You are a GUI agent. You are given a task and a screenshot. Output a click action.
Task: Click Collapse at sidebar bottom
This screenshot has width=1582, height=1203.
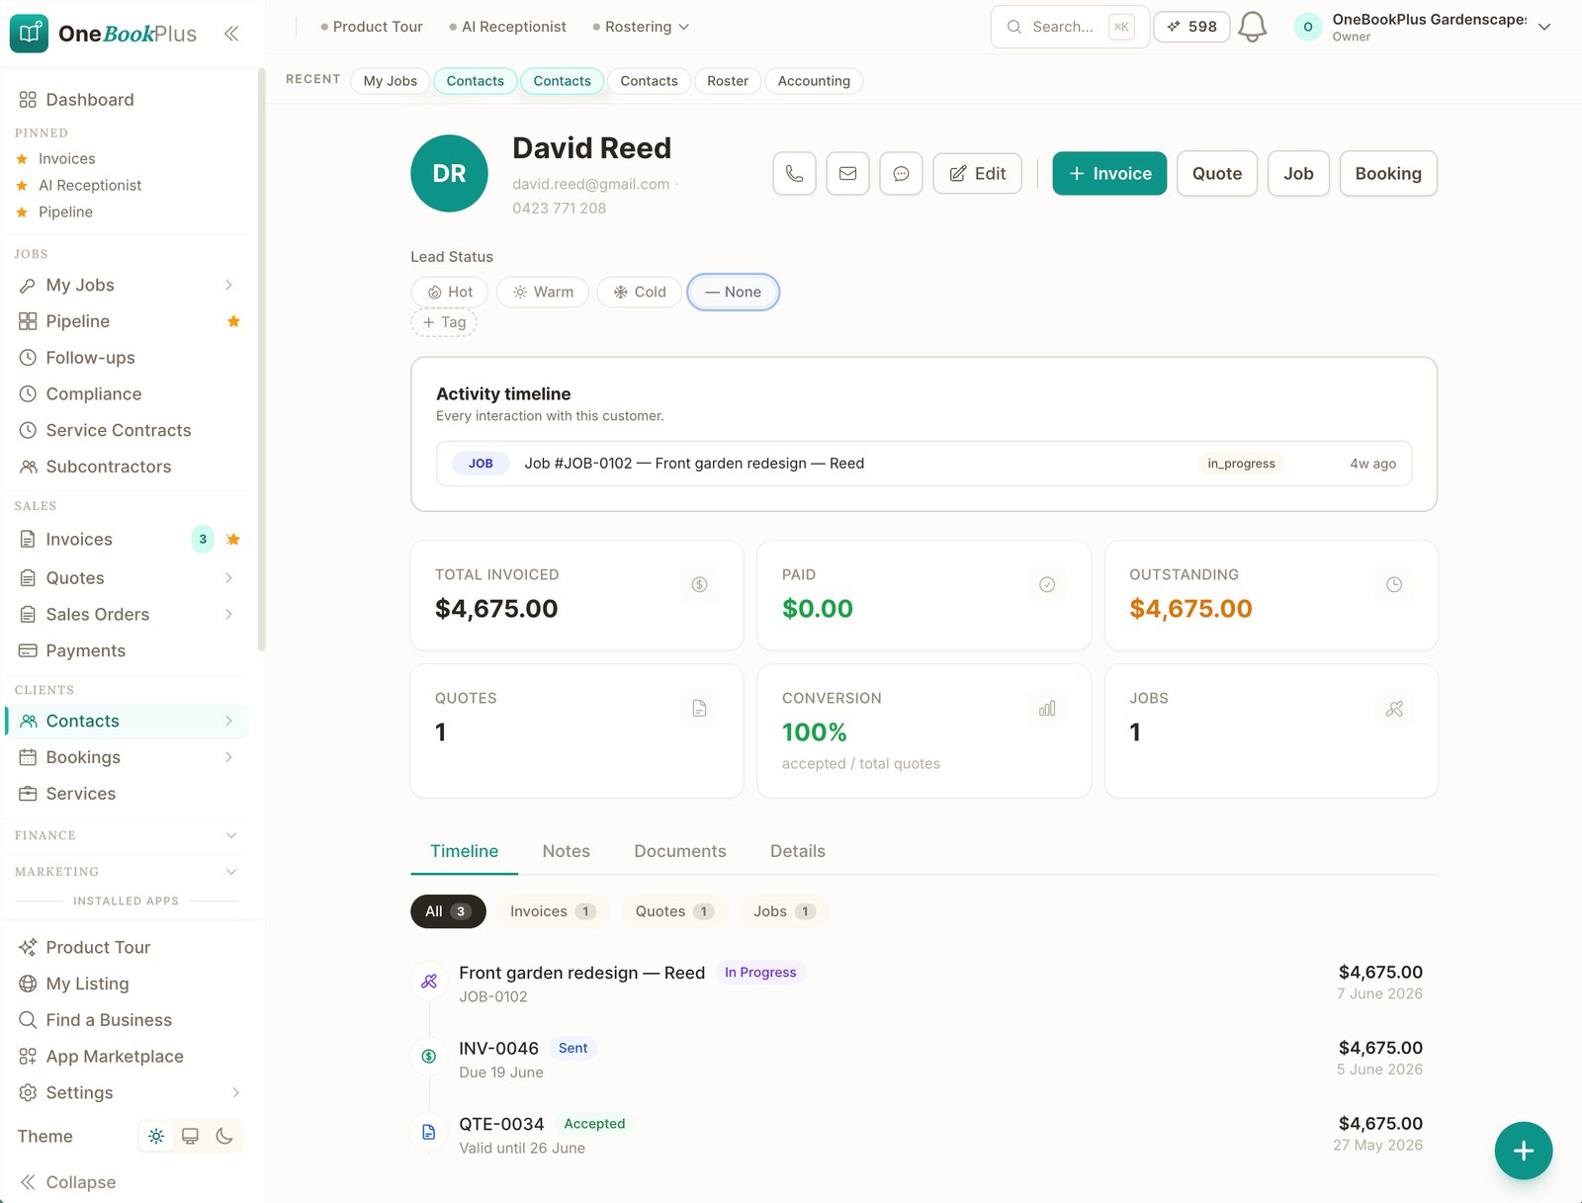pyautogui.click(x=68, y=1182)
